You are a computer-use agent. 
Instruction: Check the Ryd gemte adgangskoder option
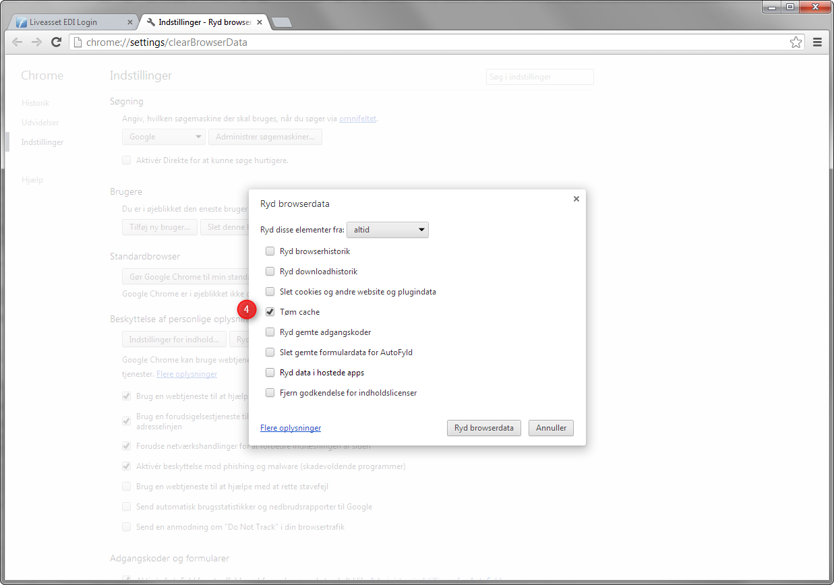click(x=270, y=332)
